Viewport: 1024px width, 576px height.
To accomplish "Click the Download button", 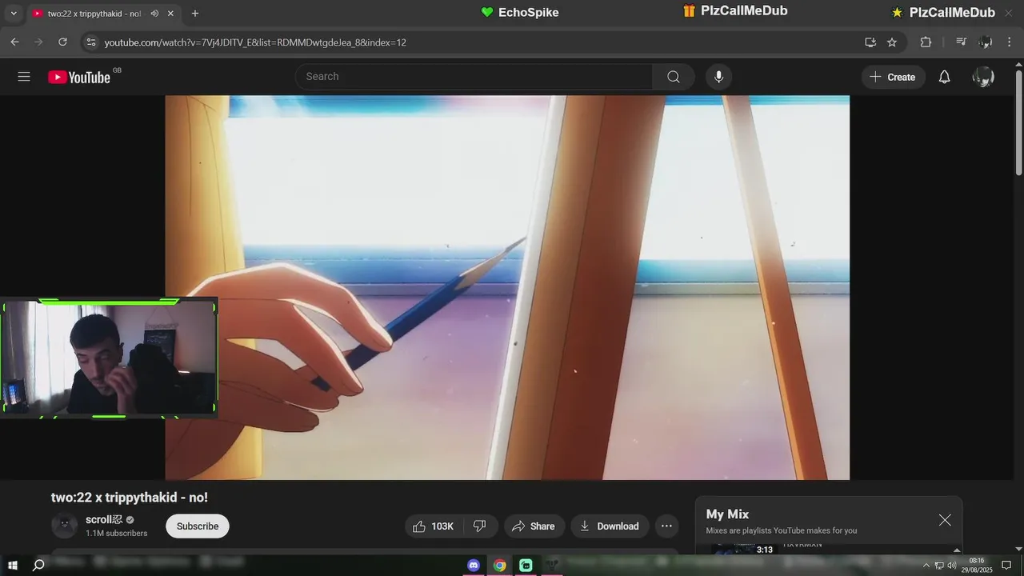I will [610, 526].
